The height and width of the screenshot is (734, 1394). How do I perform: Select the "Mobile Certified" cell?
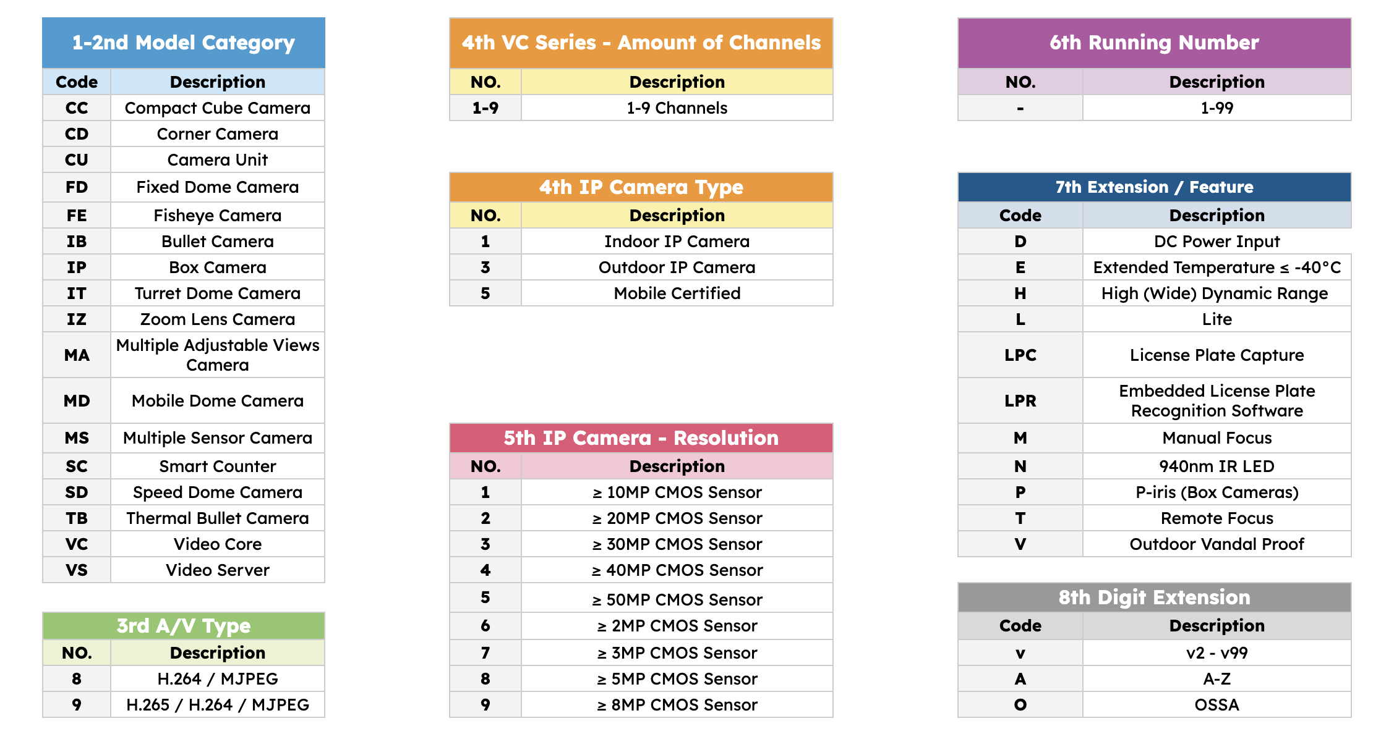(677, 293)
